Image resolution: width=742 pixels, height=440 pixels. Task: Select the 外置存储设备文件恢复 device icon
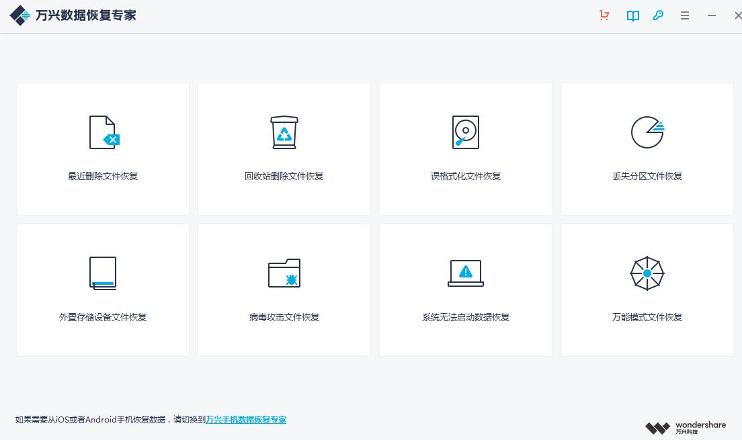click(x=102, y=273)
